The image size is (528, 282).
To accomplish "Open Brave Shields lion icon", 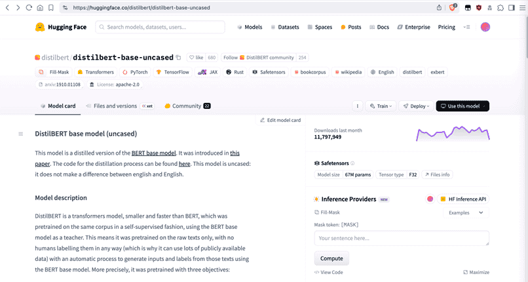I will point(452,7).
